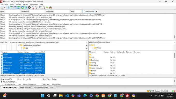Image resolution: width=176 pixels, height=99 pixels.
Task: Open the View menu
Action: tap(12, 4)
